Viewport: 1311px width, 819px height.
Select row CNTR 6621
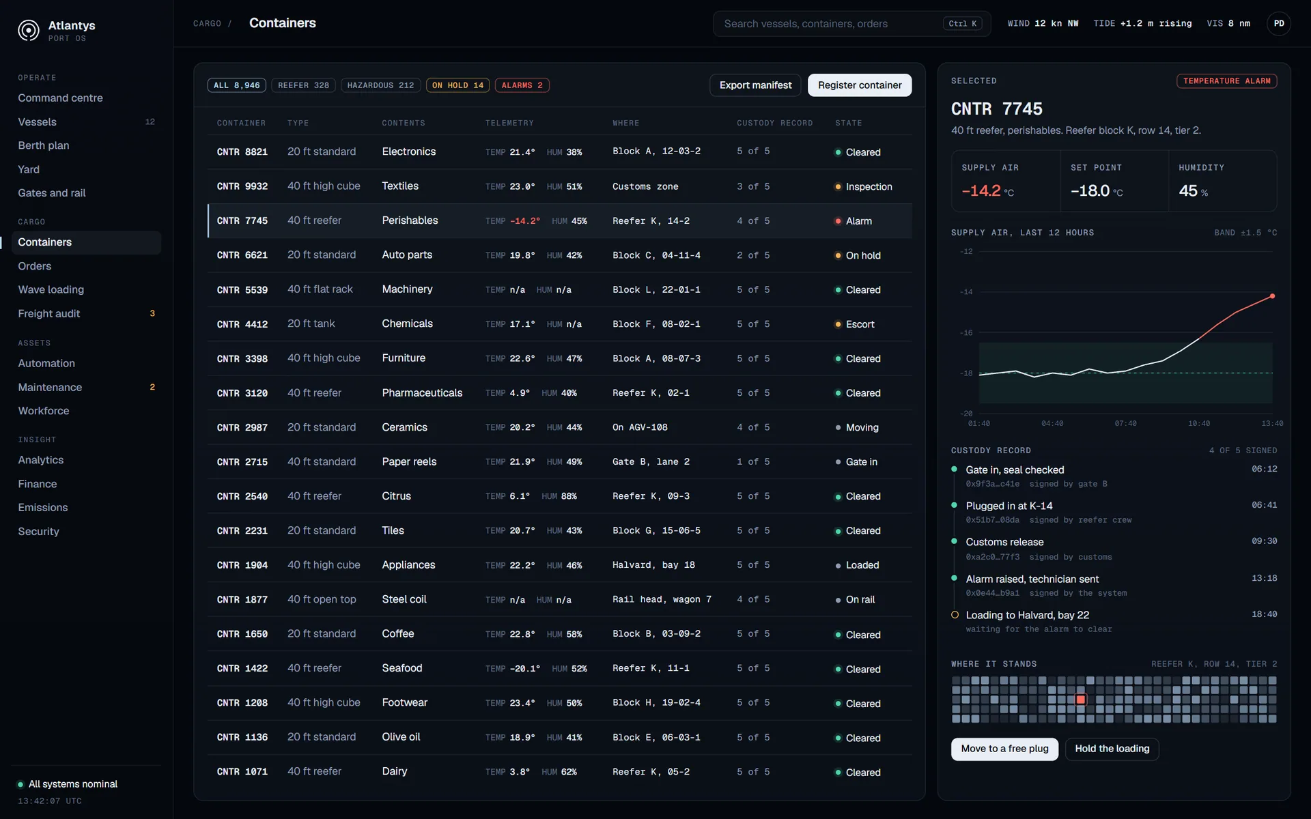(x=559, y=255)
